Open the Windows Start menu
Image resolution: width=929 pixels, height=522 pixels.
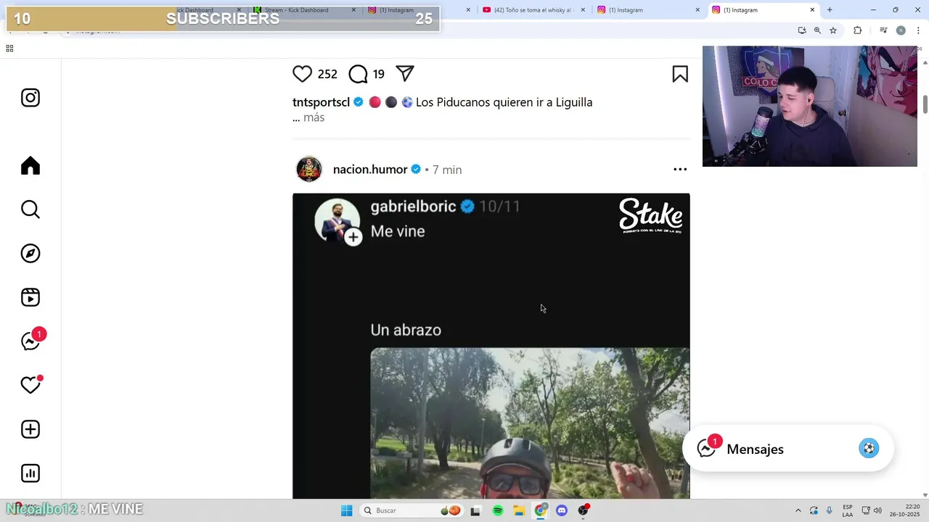(x=347, y=510)
